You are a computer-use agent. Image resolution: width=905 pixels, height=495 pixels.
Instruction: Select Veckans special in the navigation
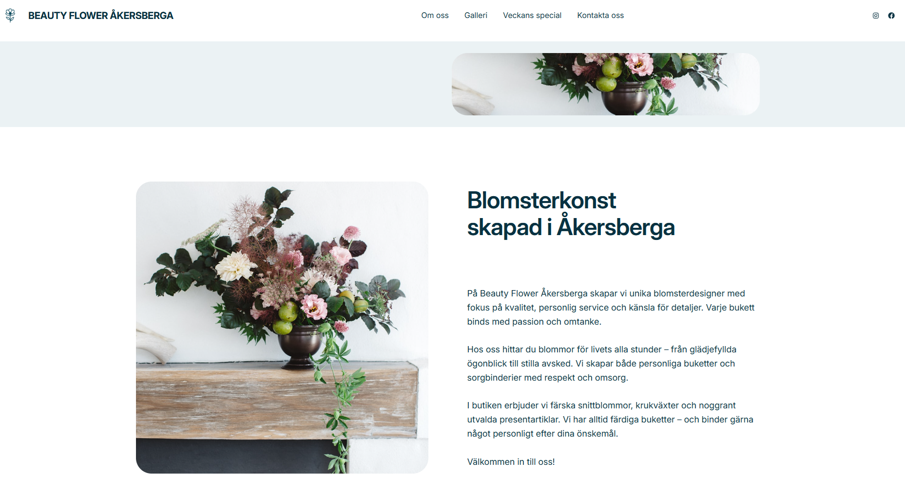click(532, 16)
